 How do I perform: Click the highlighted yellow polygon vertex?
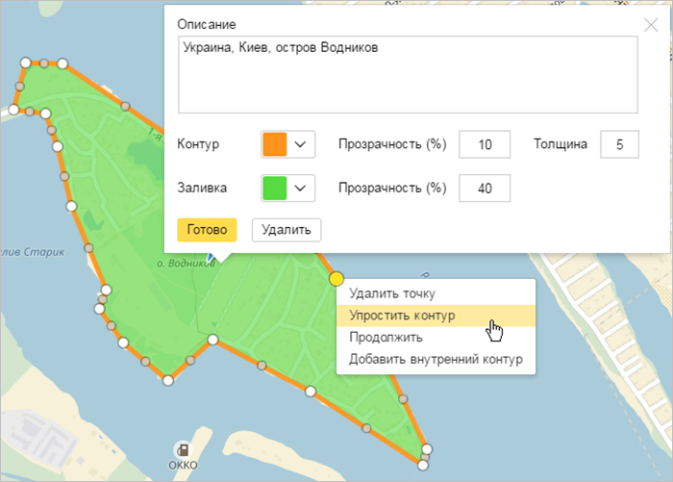(x=336, y=279)
